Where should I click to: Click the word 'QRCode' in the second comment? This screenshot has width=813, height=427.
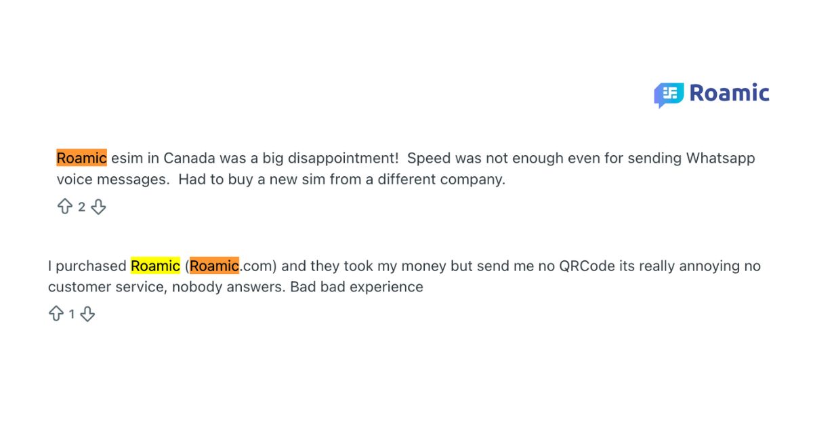(587, 266)
